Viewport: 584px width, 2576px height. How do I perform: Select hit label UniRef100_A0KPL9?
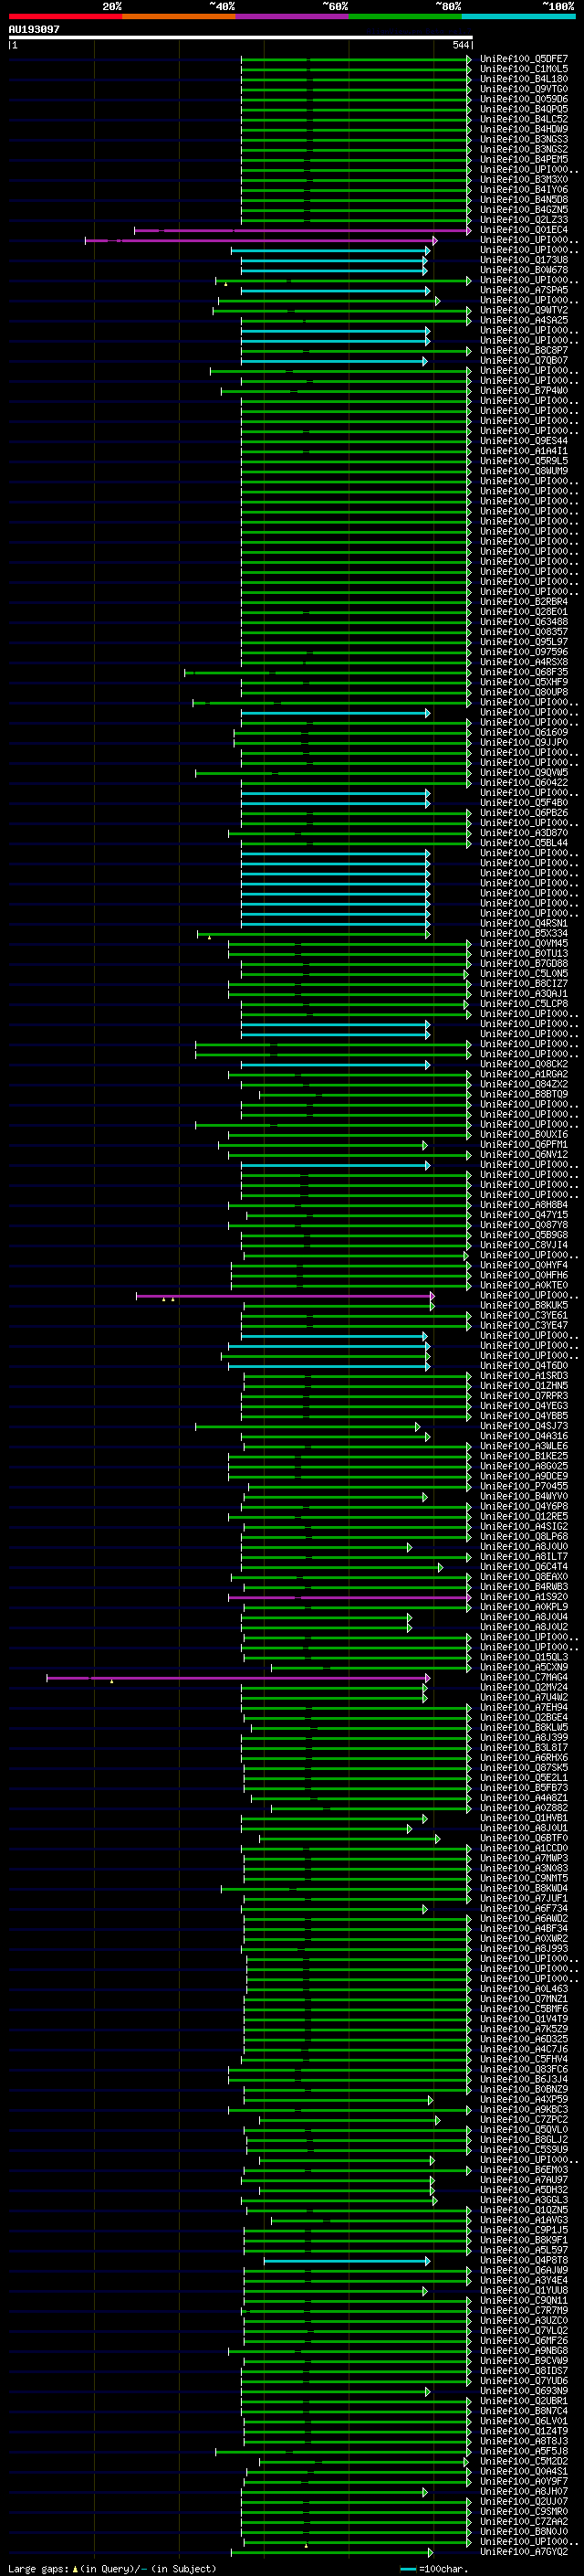point(524,1607)
